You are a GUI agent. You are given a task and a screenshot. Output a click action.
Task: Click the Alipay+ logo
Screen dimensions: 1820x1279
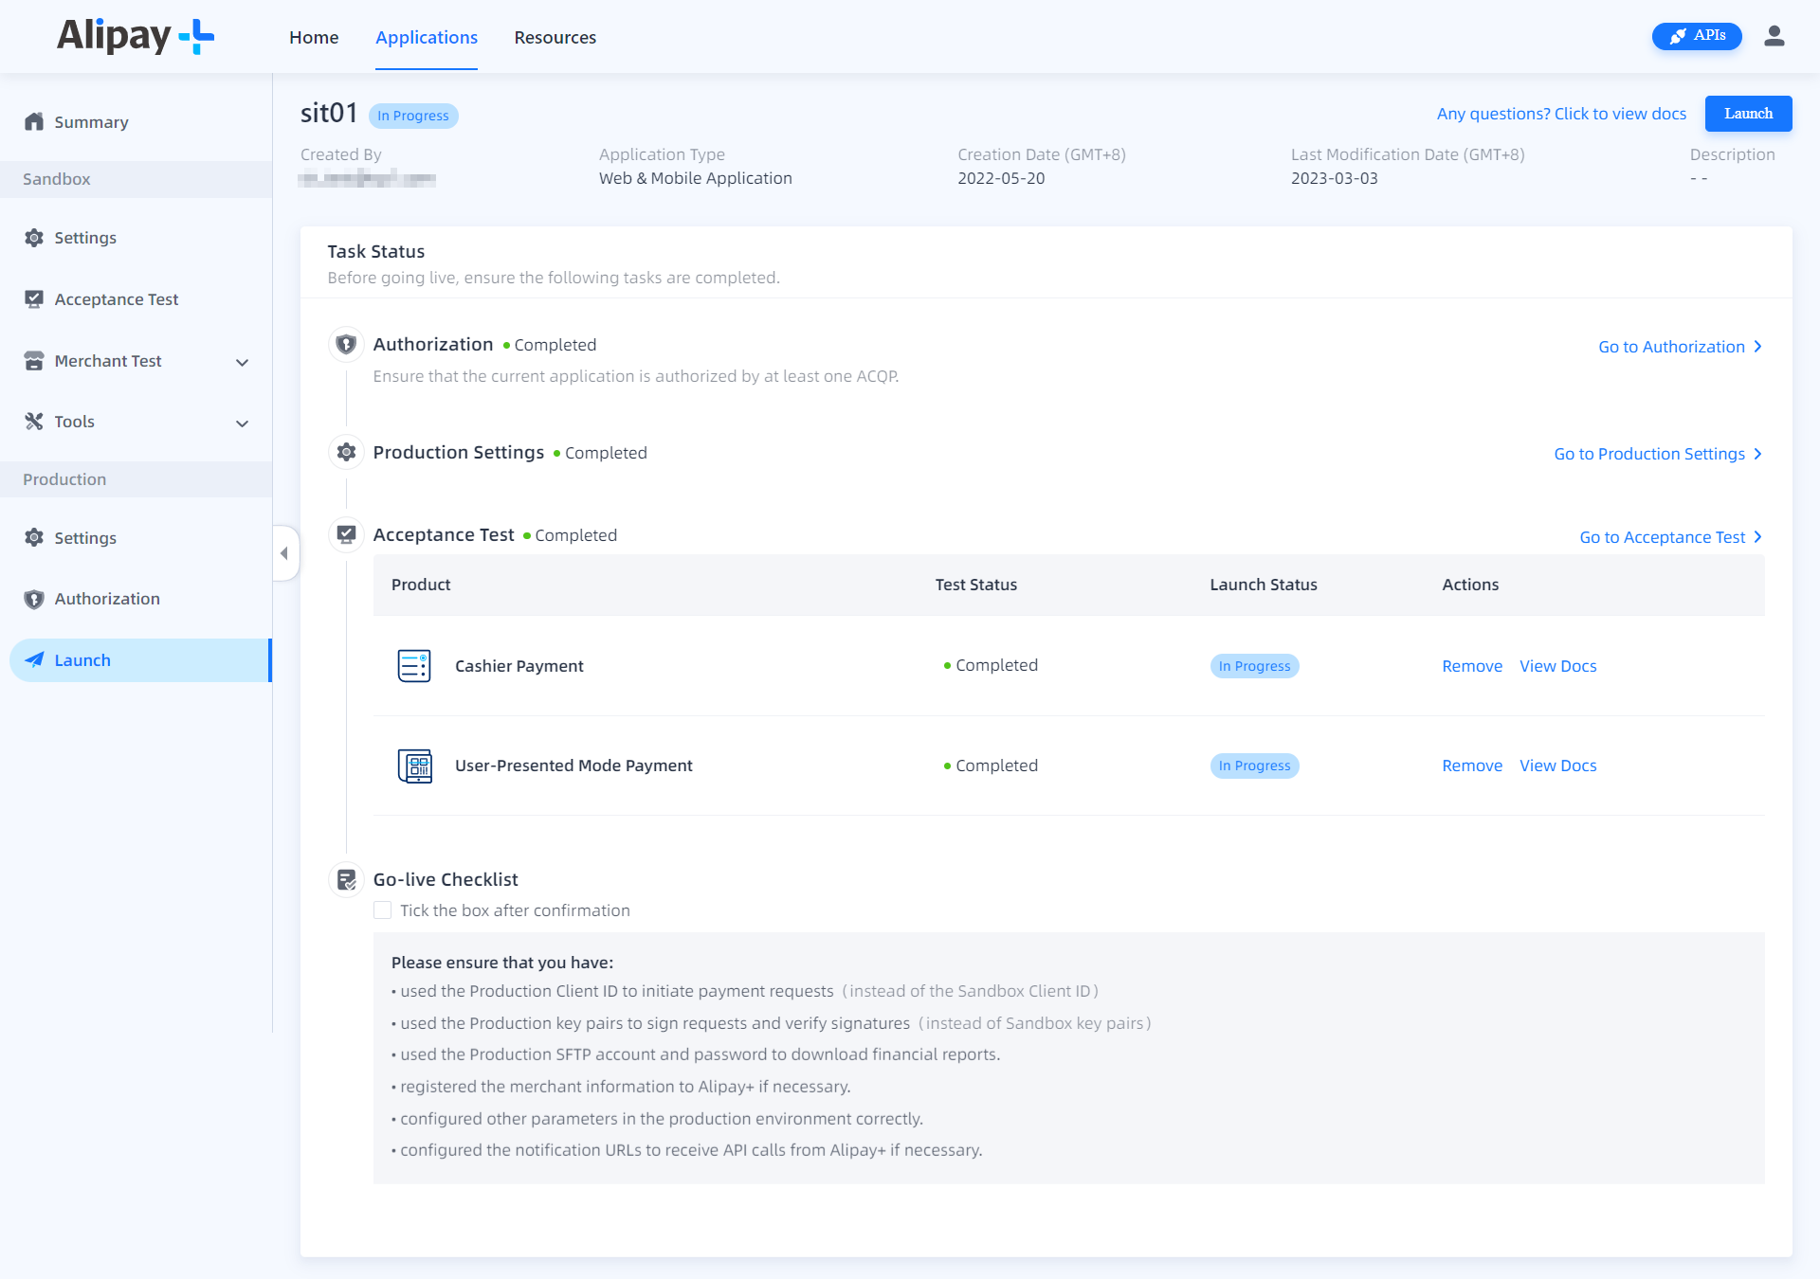click(135, 37)
